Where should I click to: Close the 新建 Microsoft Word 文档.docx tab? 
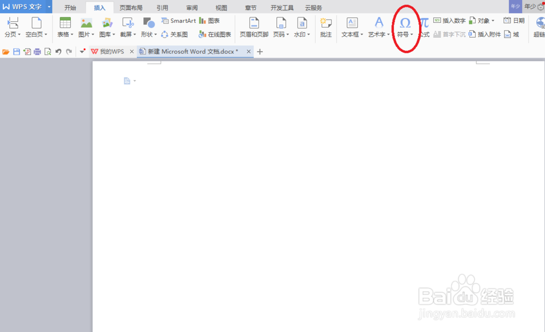click(x=249, y=51)
